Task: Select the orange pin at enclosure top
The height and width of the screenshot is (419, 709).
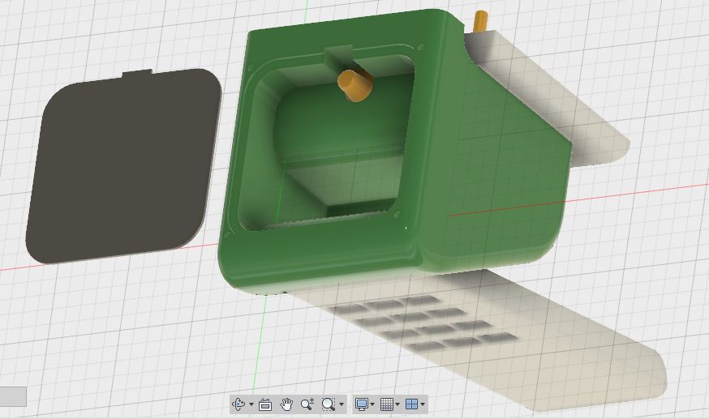Action: pyautogui.click(x=480, y=22)
